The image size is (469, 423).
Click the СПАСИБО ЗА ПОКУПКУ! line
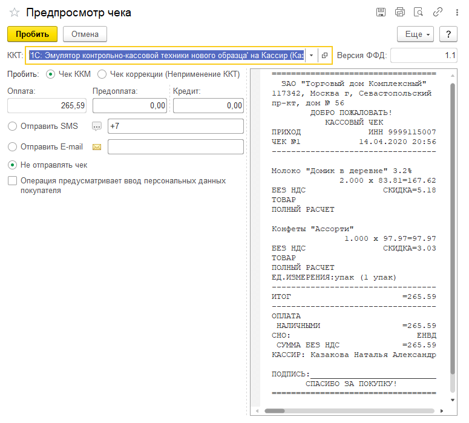[351, 384]
